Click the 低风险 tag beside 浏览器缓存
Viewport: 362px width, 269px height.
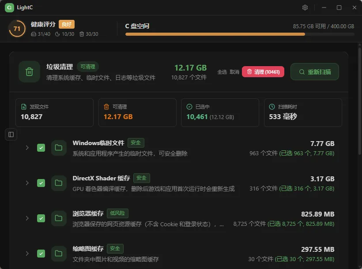pyautogui.click(x=117, y=213)
